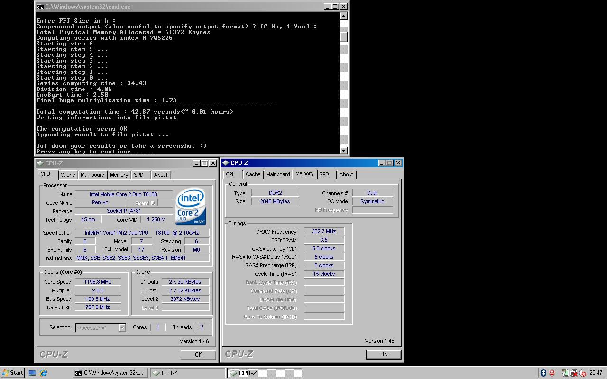This screenshot has height=379, width=607.
Task: Click the taskbar clock showing 20:47
Action: tap(596, 373)
